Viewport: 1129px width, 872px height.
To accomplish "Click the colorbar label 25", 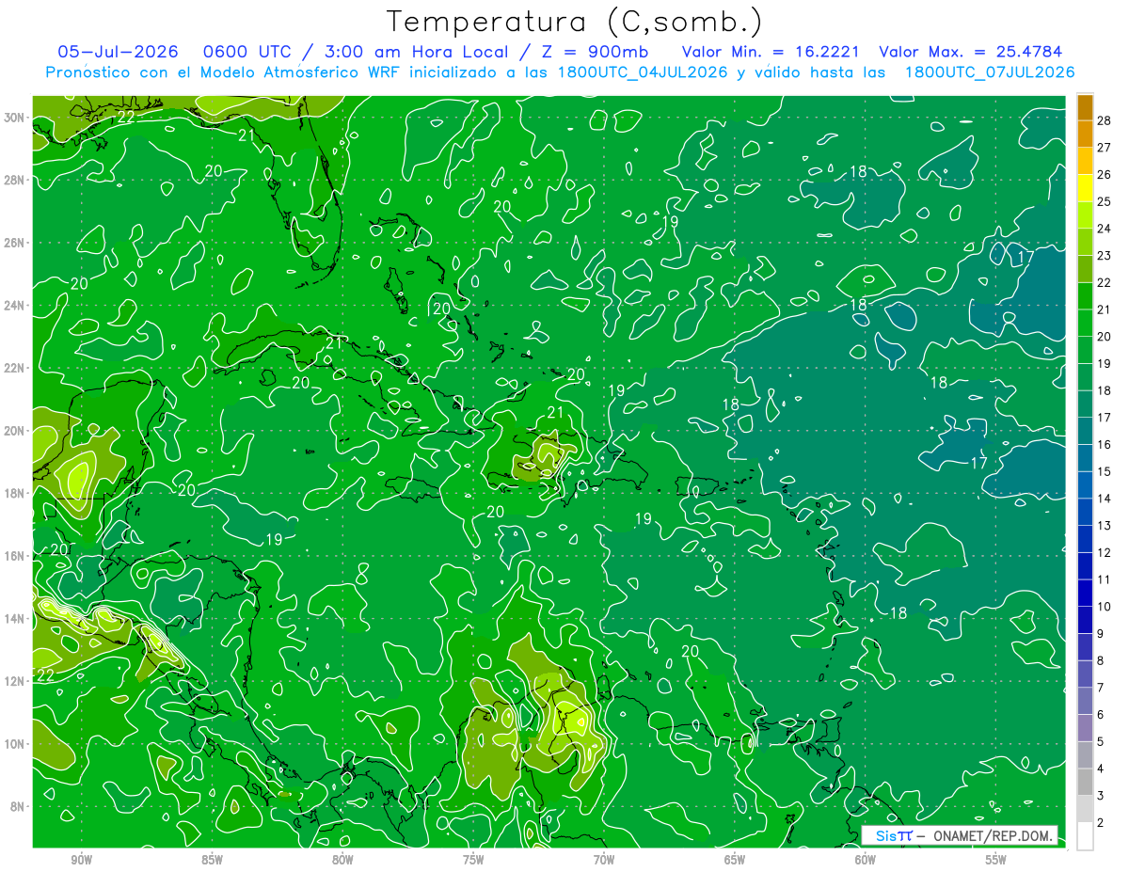I will 1105,201.
